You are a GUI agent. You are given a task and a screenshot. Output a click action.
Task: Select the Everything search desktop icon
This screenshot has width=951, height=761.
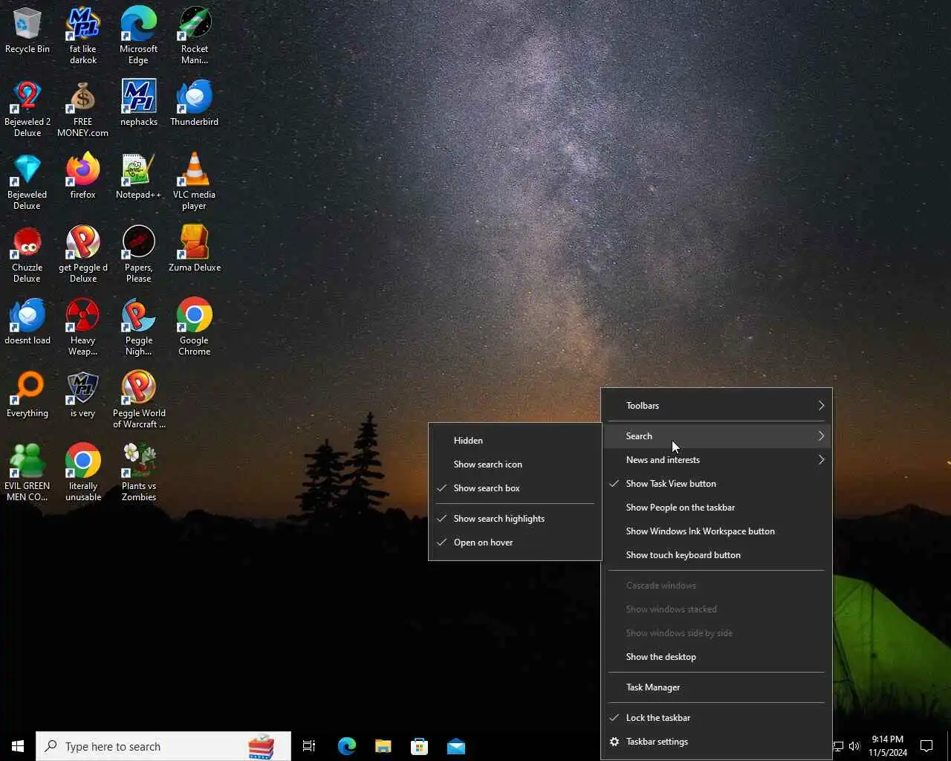(27, 395)
